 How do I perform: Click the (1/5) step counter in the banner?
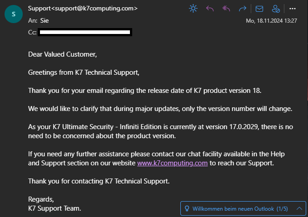282,209
